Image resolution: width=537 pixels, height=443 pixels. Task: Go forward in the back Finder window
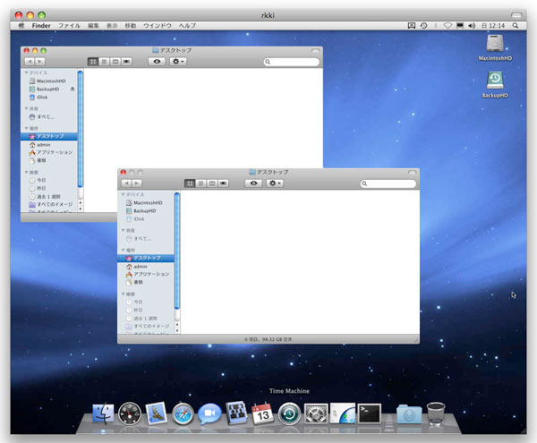[x=40, y=62]
